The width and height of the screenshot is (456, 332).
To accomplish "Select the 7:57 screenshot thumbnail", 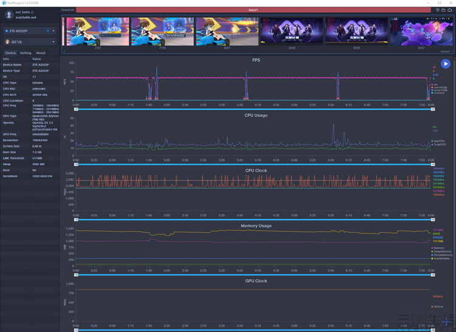I will click(98, 32).
